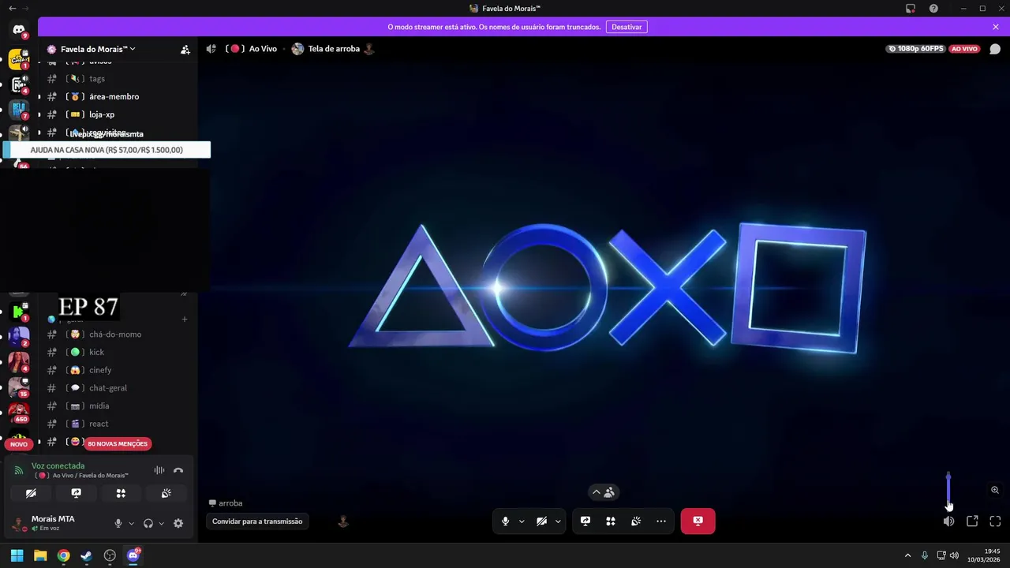The width and height of the screenshot is (1010, 568).
Task: Open microphone options in stream control bar
Action: (522, 521)
